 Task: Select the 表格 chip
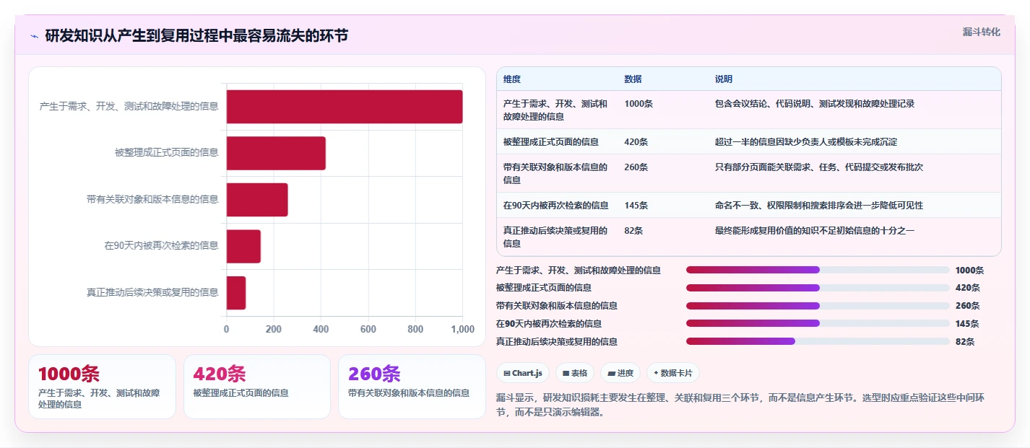pos(575,373)
